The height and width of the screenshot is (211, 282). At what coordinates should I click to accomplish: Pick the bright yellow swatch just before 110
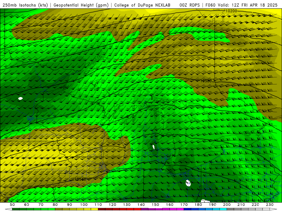(x=94, y=209)
